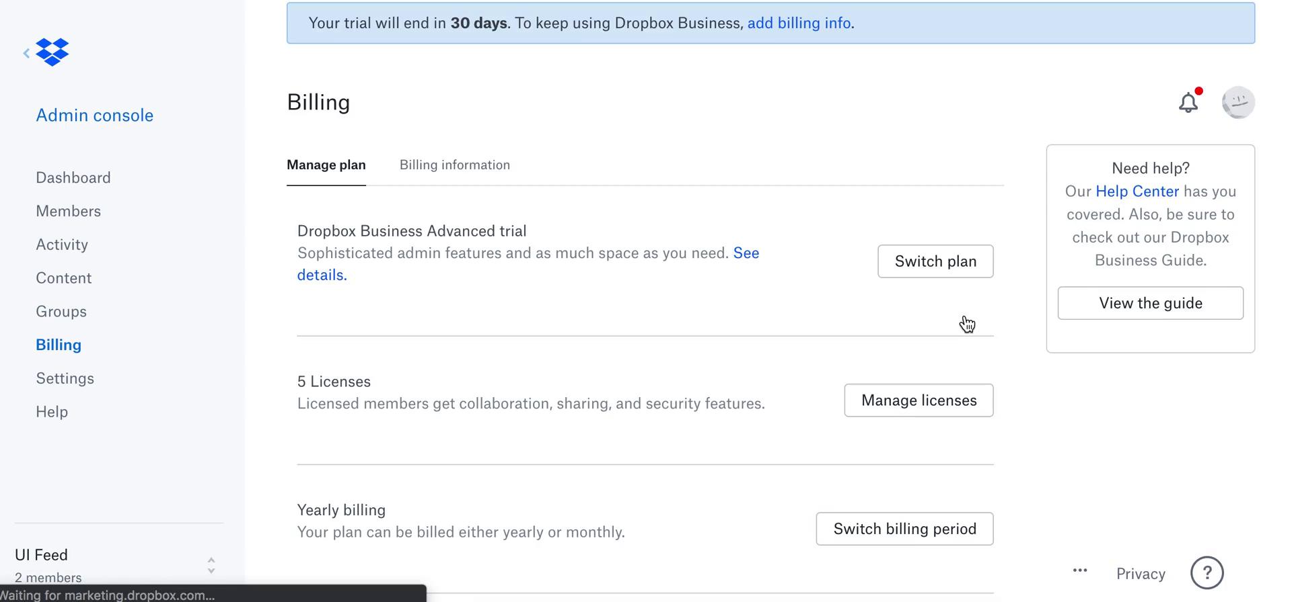Viewport: 1292px width, 602px height.
Task: Click the Billing page heading
Action: 318,102
